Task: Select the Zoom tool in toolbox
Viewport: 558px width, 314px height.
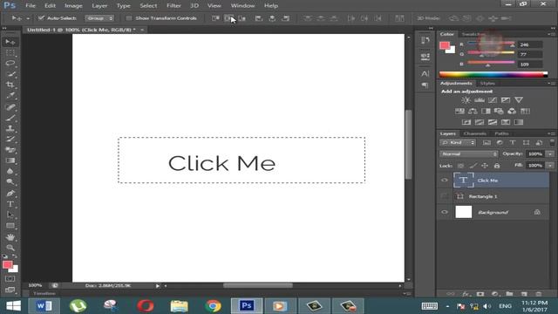Action: [x=10, y=248]
